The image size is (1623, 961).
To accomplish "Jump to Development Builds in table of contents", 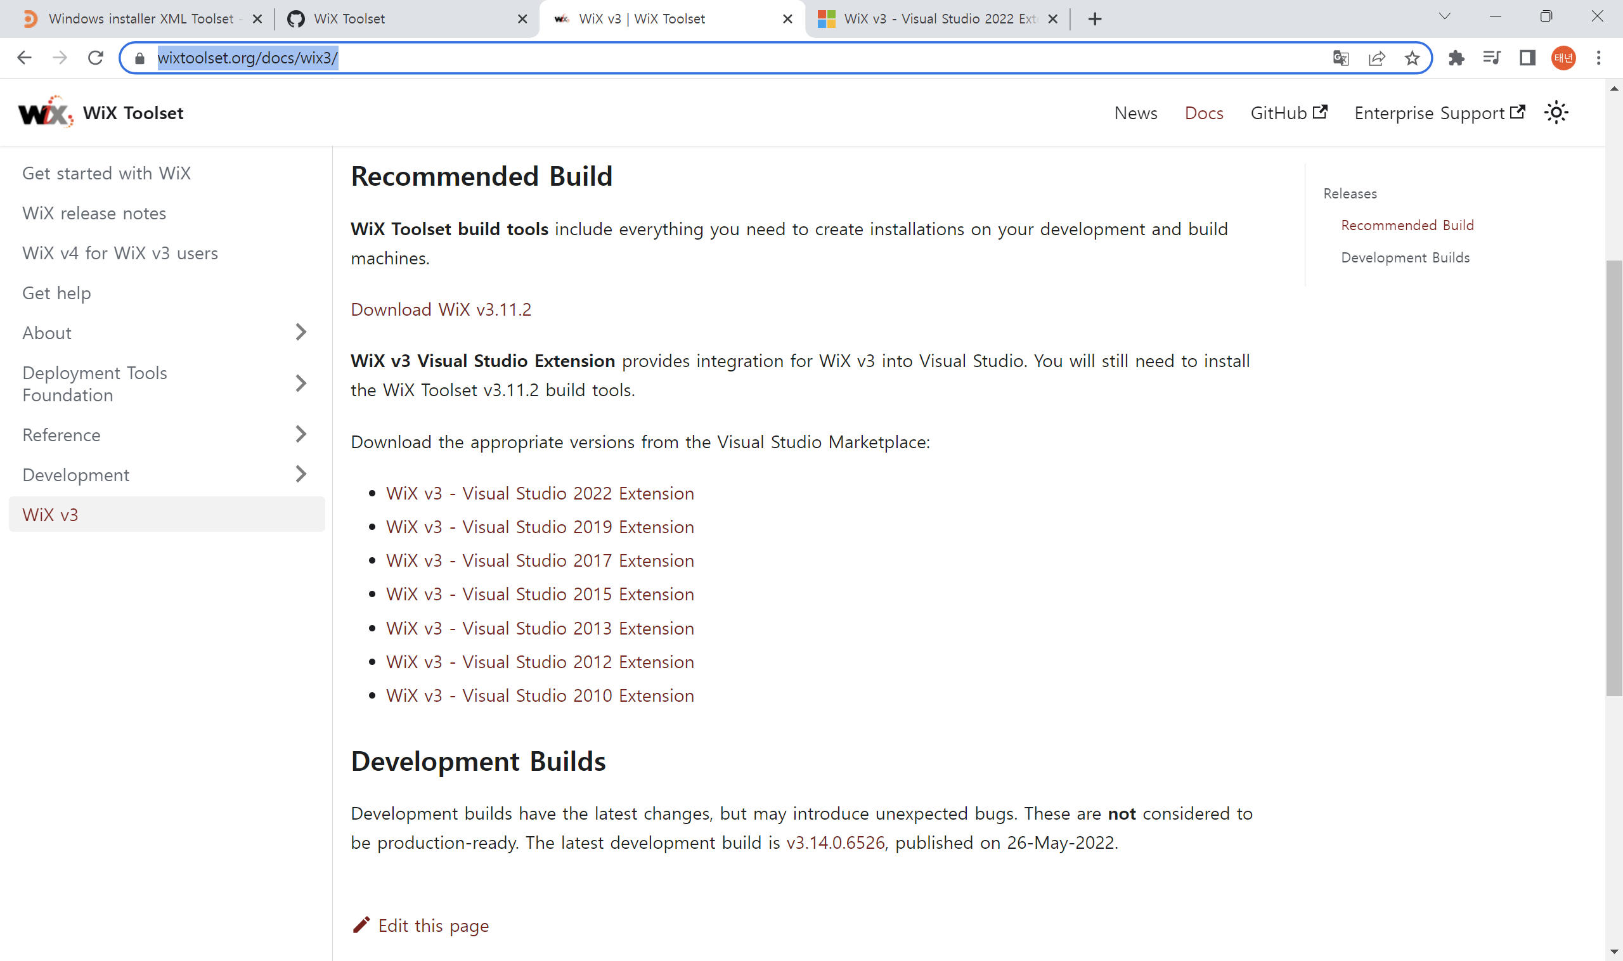I will pos(1405,258).
